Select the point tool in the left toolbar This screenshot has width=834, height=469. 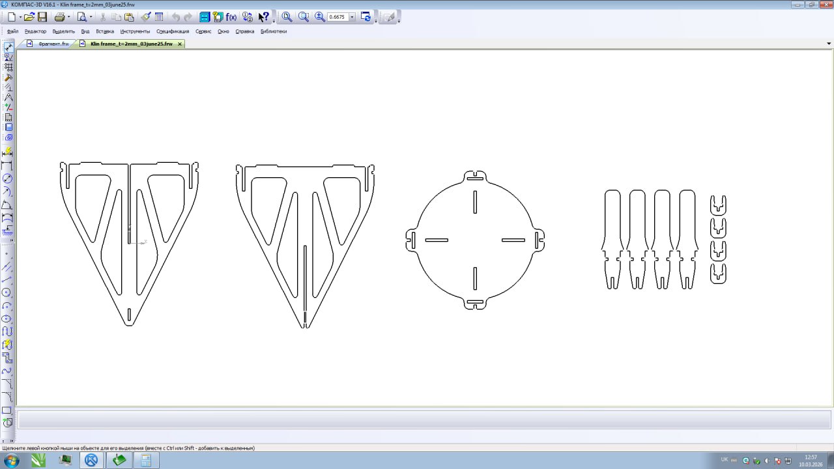tap(8, 253)
